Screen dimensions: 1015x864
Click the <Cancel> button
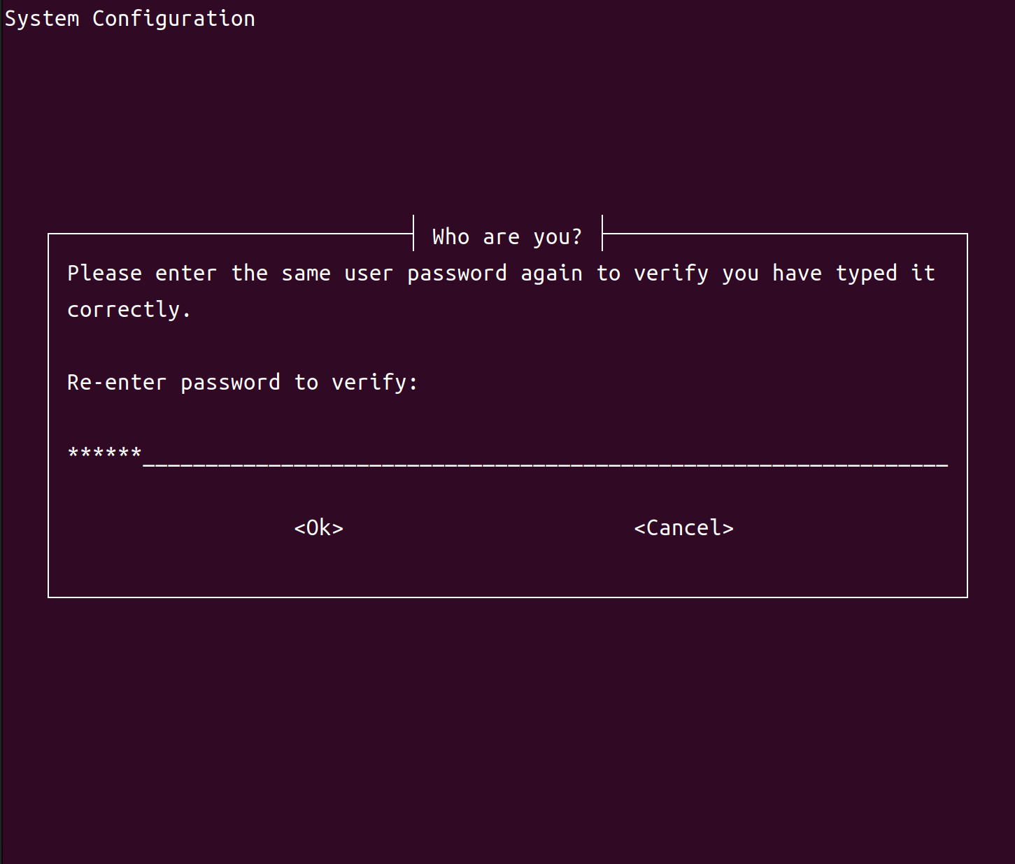coord(683,527)
